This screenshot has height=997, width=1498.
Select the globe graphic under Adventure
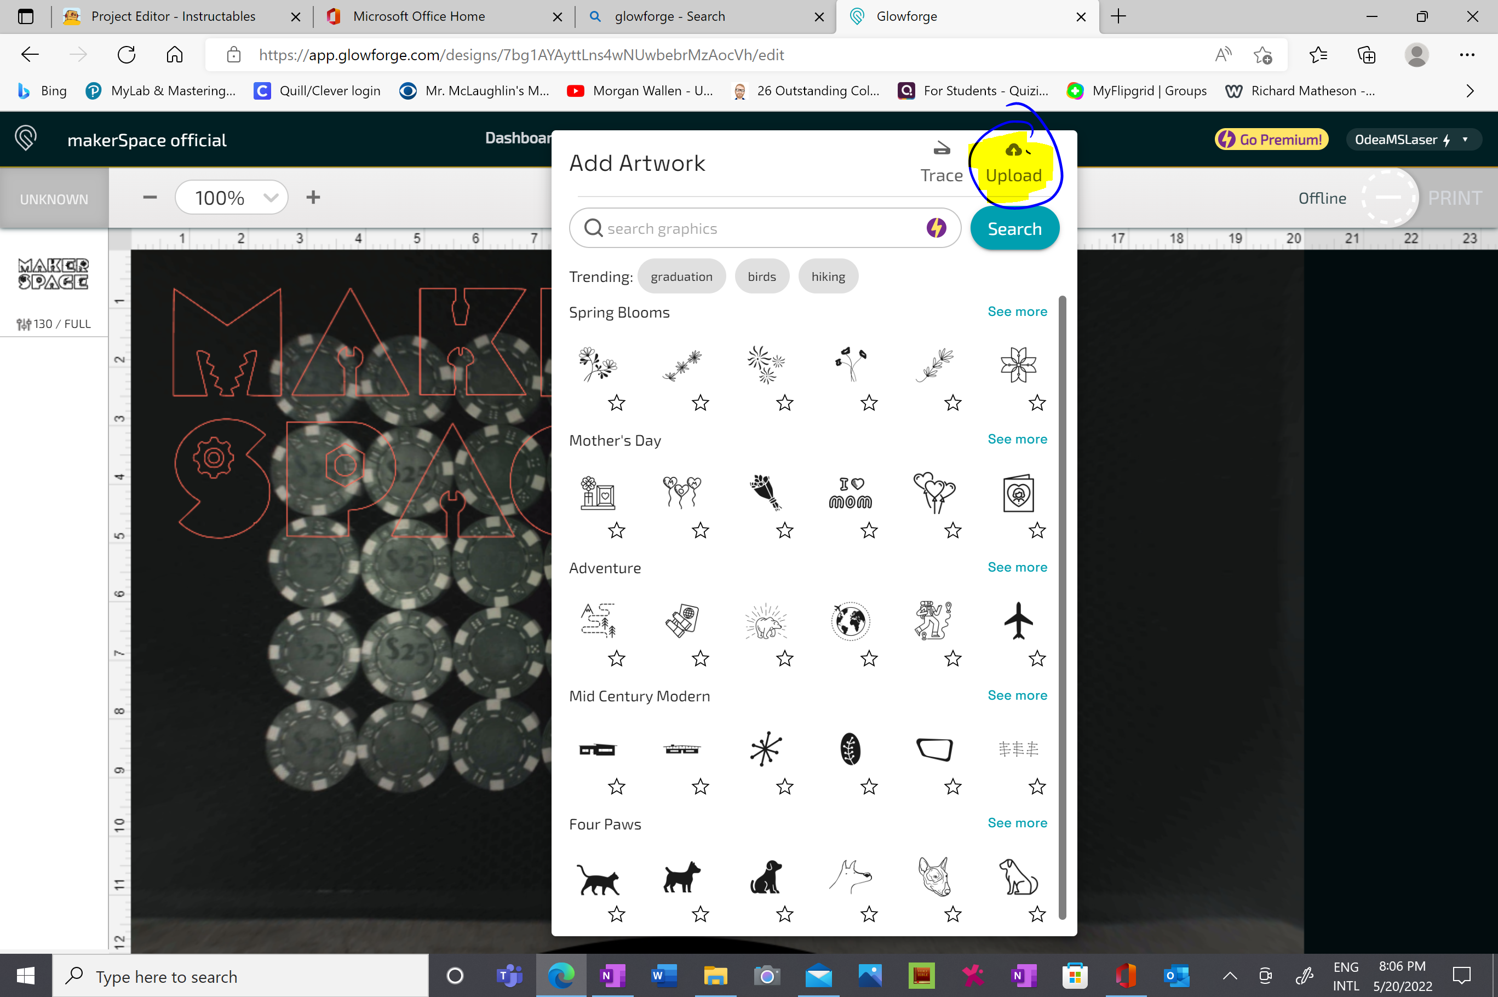[x=850, y=621]
